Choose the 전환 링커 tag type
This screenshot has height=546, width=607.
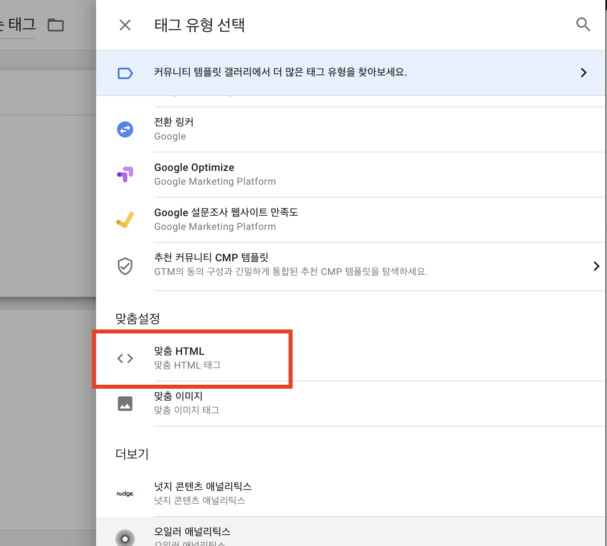[x=202, y=128]
